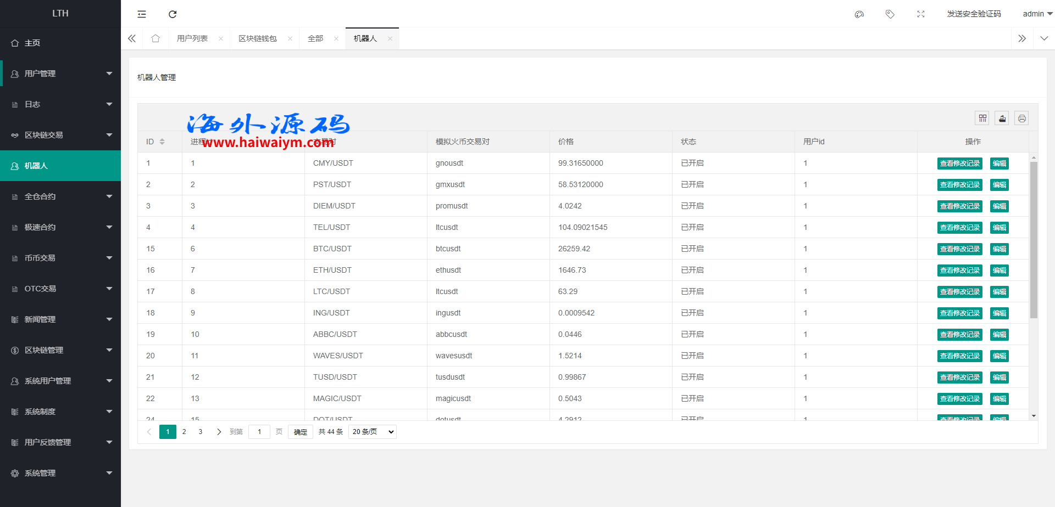Image resolution: width=1055 pixels, height=507 pixels.
Task: Open the theme palette icon
Action: (859, 14)
